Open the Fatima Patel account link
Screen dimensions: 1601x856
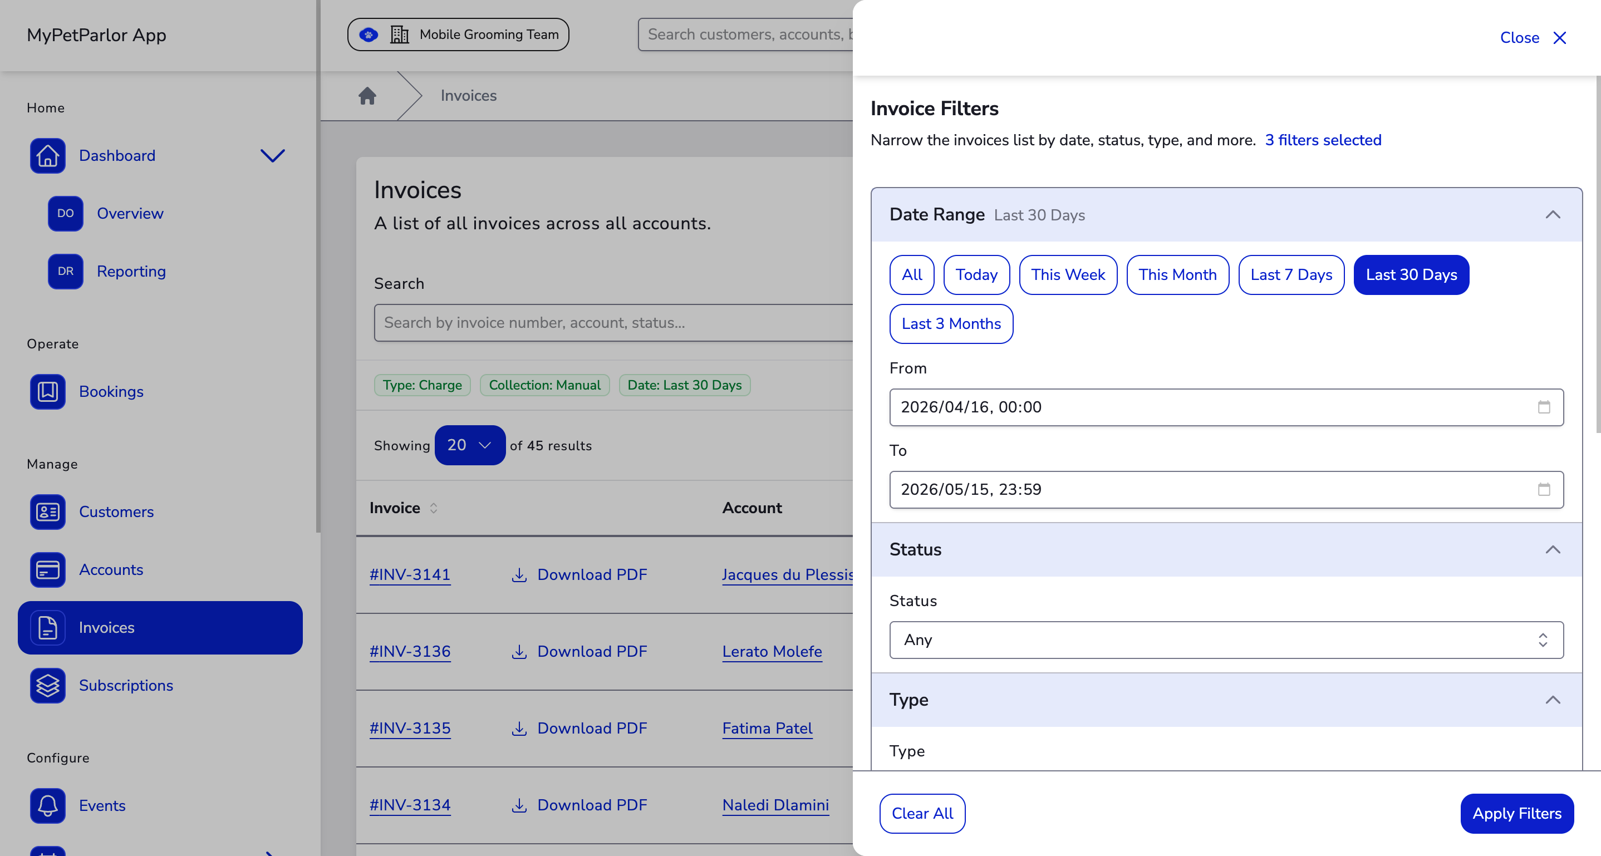point(767,728)
